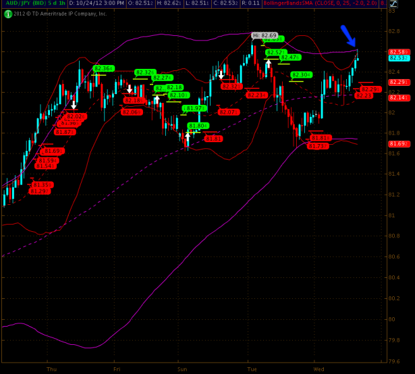Select the red 82.58 price axis marker
The height and width of the screenshot is (374, 415).
pos(397,51)
